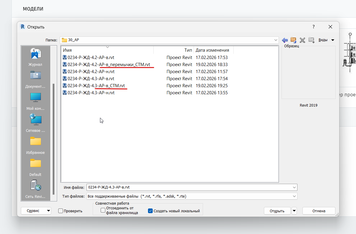Click the Отмена button
This screenshot has width=356, height=234.
coord(319,211)
